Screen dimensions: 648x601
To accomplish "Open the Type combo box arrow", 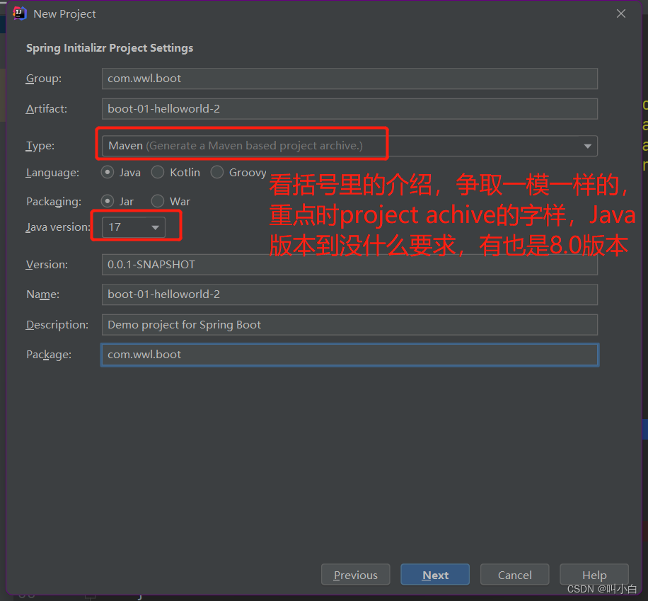I will click(587, 146).
